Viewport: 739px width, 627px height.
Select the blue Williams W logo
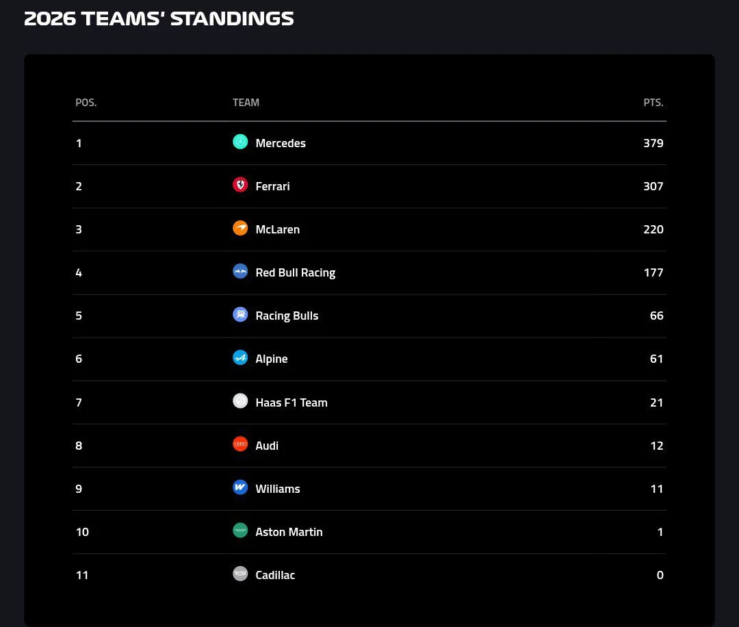click(240, 487)
